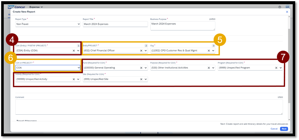299x140 pixels.
Task: Clear the Fund General Operating value
Action: pyautogui.click(x=141, y=68)
